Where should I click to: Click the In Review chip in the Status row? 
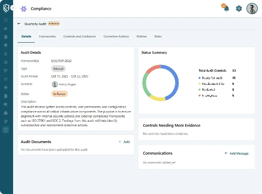[60, 94]
